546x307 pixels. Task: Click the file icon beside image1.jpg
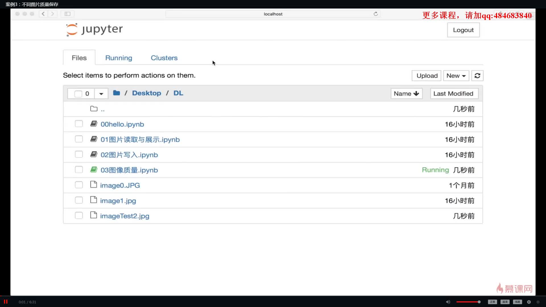tap(93, 200)
